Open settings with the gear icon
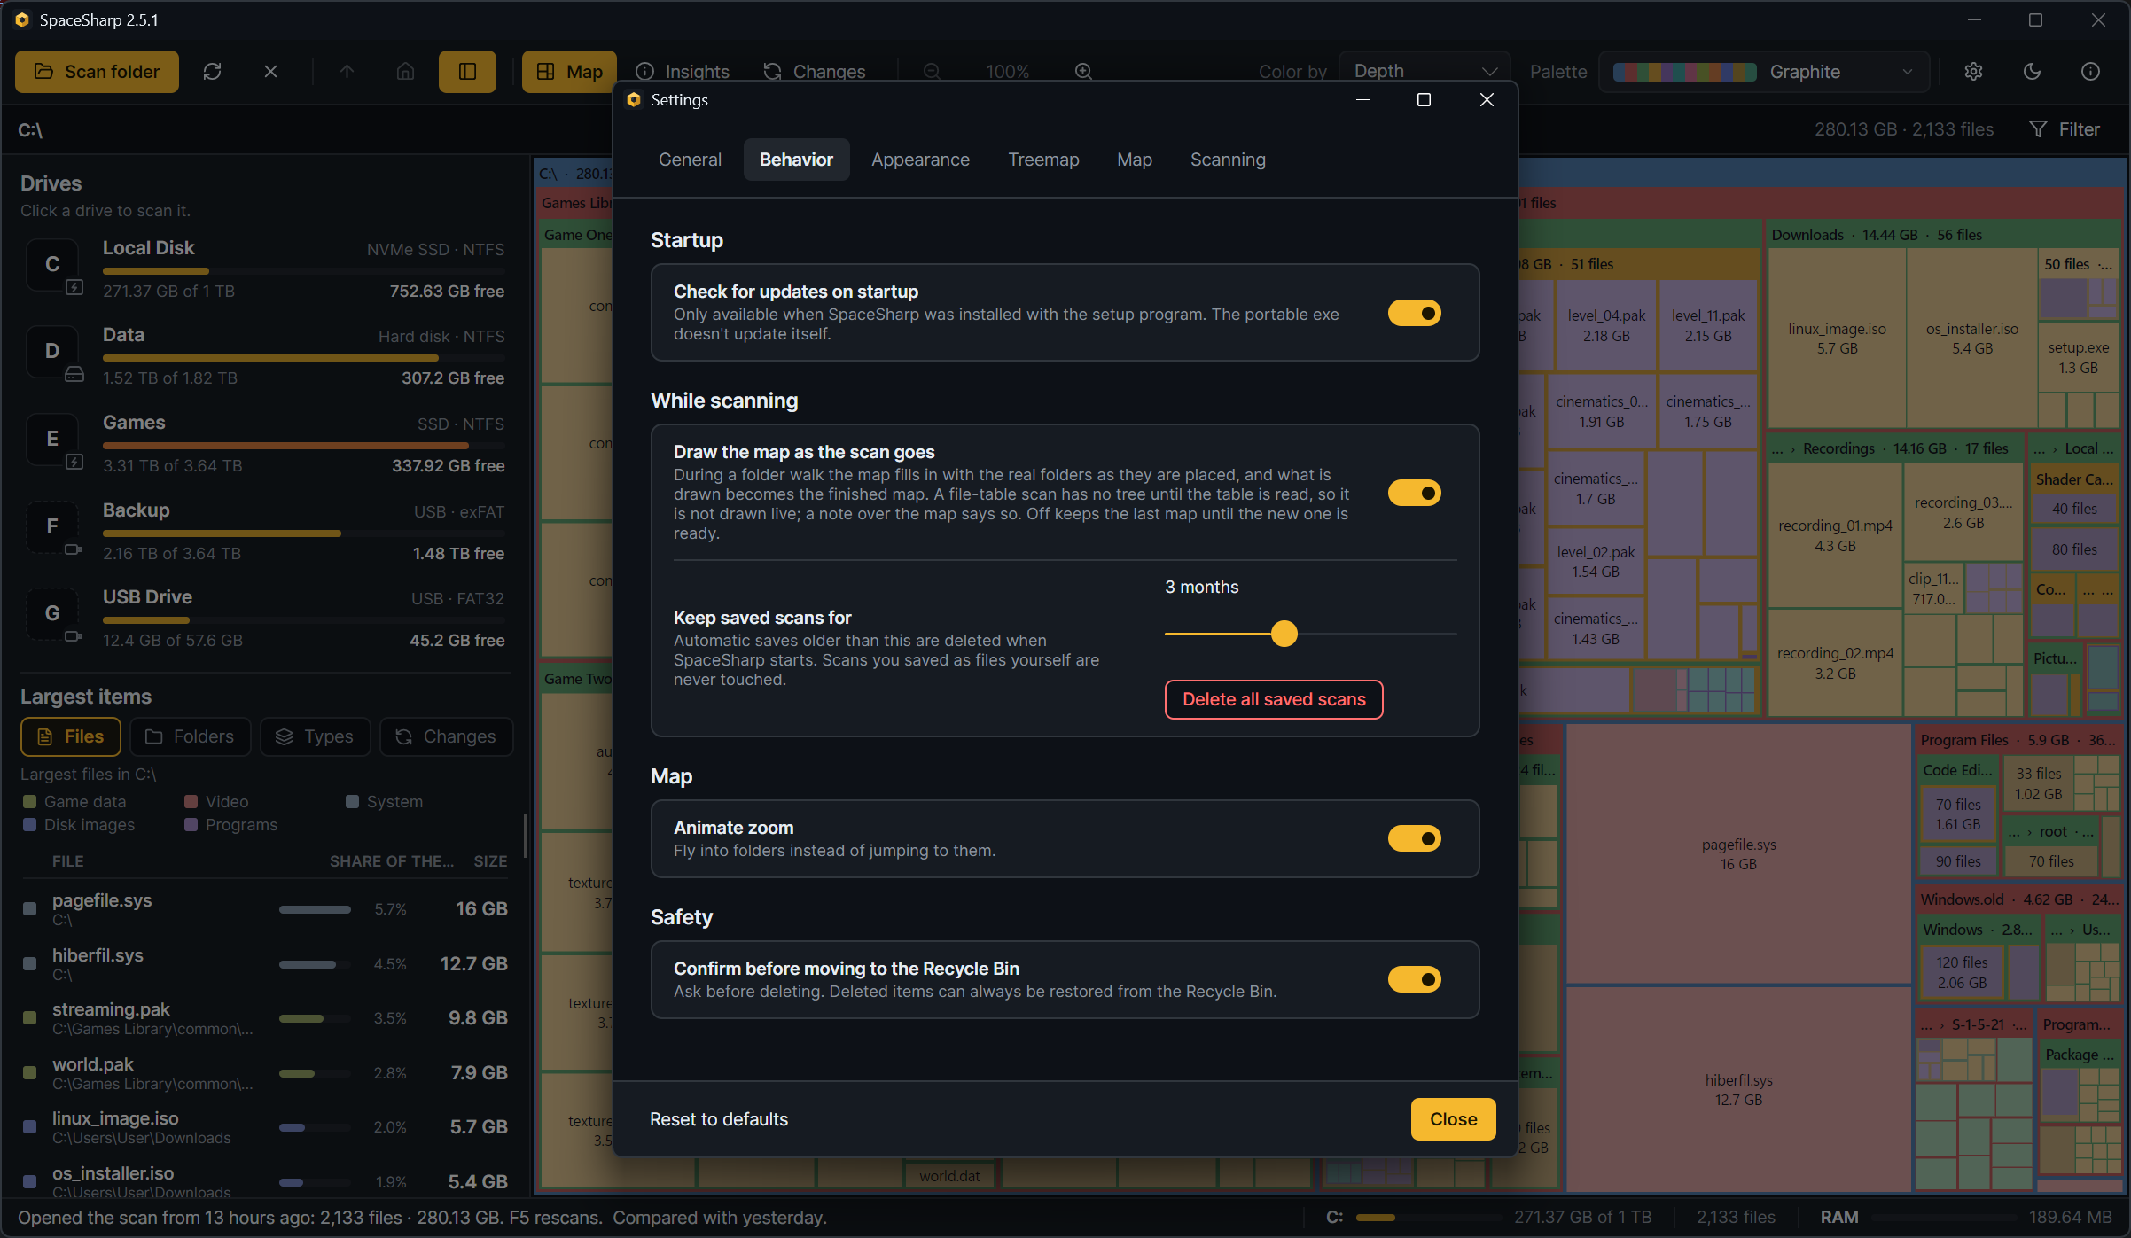Screen dimensions: 2131x1238 coord(1973,72)
